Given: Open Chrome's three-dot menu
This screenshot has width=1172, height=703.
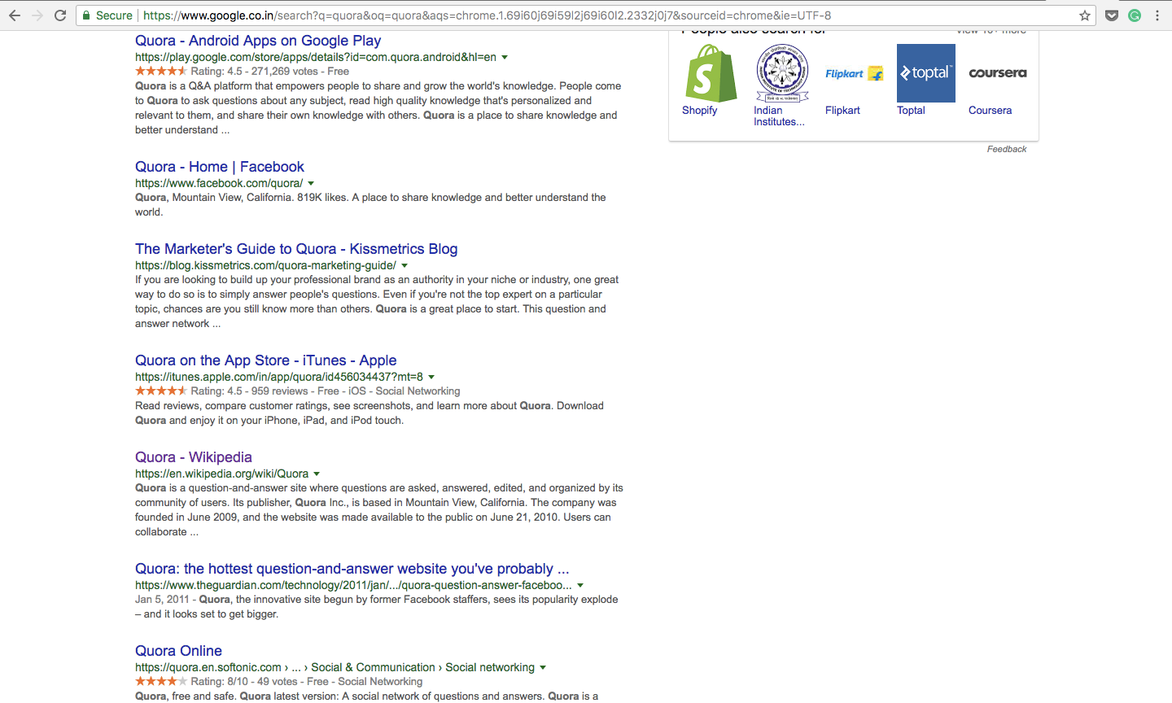Looking at the screenshot, I should (1157, 15).
